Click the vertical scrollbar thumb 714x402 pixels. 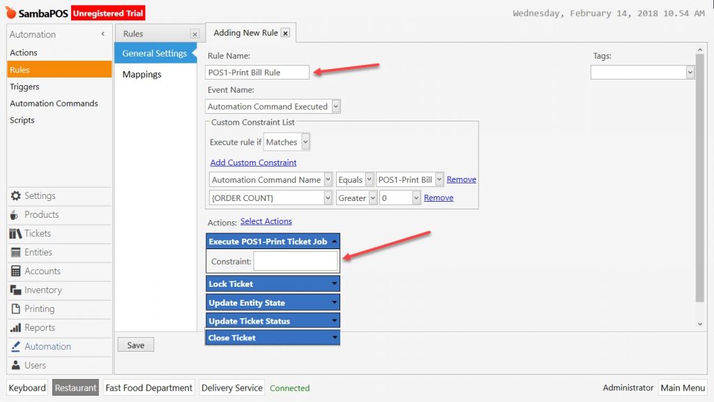700,178
